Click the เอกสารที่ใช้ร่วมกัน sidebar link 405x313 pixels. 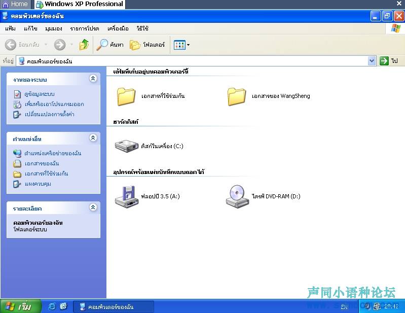point(47,173)
